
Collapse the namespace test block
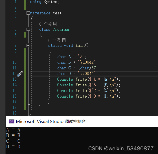[x=28, y=13]
